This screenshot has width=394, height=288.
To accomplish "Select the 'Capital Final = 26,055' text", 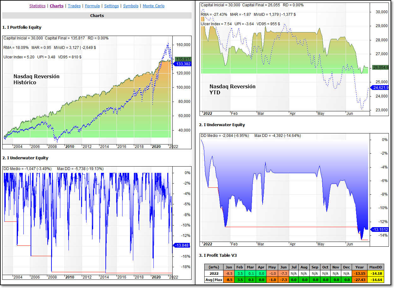I will click(261, 5).
